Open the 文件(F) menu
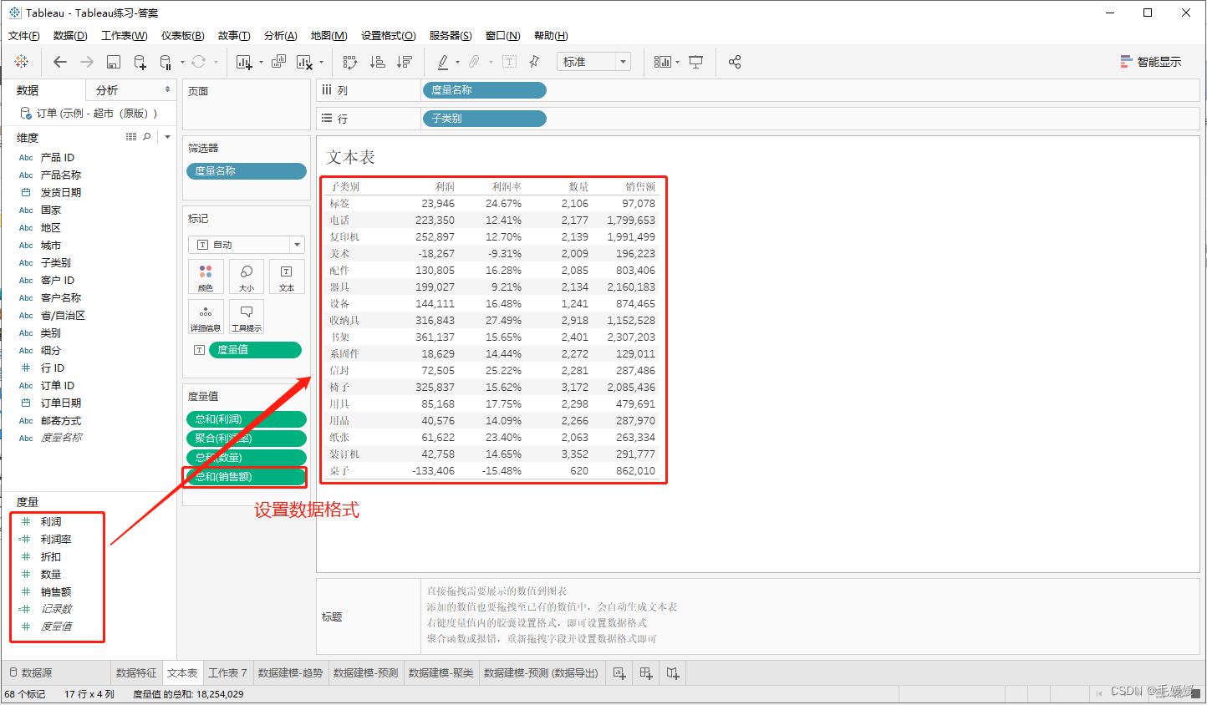 [x=24, y=36]
